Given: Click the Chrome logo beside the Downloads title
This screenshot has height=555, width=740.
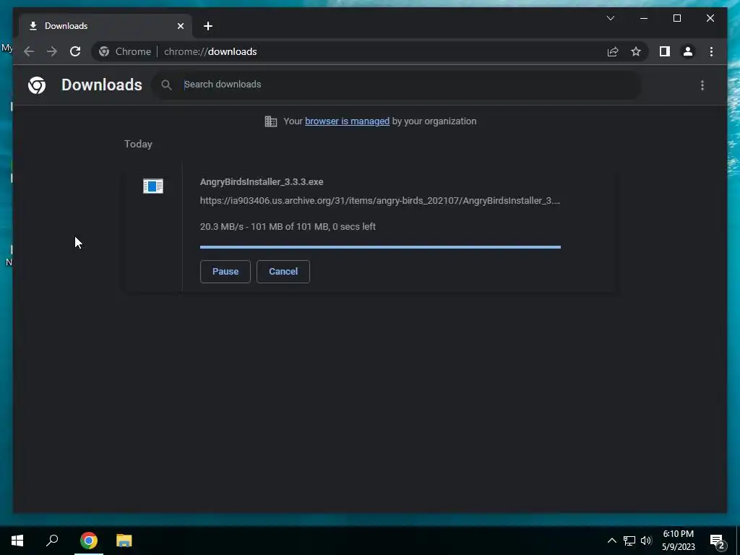Looking at the screenshot, I should tap(37, 85).
